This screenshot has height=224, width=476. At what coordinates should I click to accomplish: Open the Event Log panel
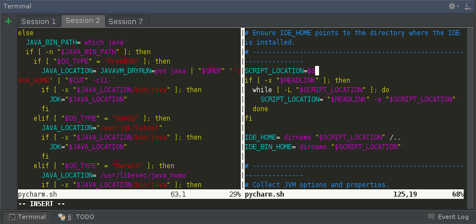449,217
